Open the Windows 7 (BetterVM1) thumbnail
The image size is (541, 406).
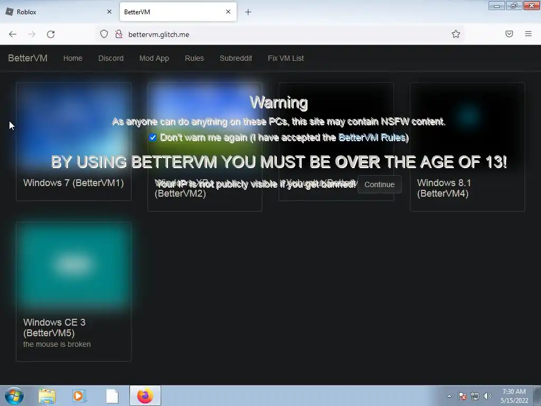[73, 127]
